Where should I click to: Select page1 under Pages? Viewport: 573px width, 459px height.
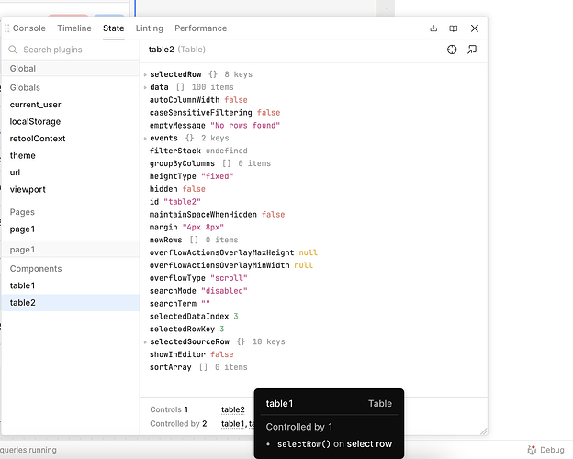[x=22, y=229]
